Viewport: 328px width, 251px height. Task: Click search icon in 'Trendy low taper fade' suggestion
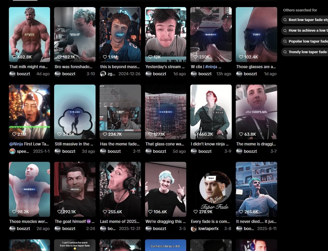[x=285, y=52]
